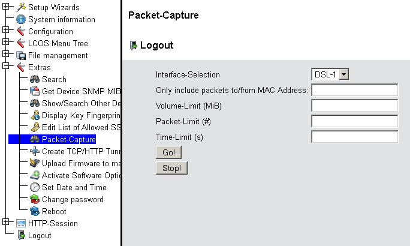Click the MAC Address filter input field
The height and width of the screenshot is (246, 410).
coord(355,90)
